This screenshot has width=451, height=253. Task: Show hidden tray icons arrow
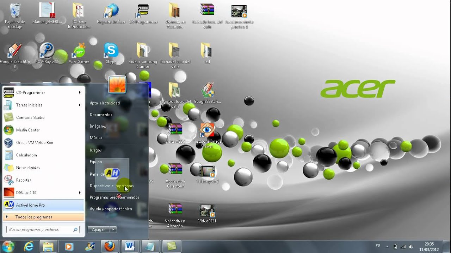(x=387, y=247)
